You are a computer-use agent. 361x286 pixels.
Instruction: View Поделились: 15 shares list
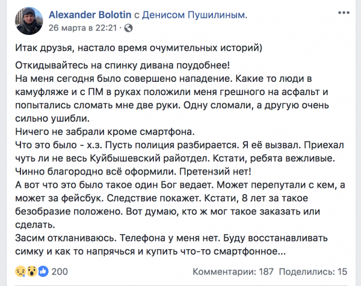click(313, 272)
